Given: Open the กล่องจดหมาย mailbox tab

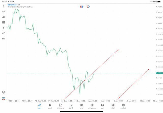Looking at the screenshot, I should pos(92,106).
